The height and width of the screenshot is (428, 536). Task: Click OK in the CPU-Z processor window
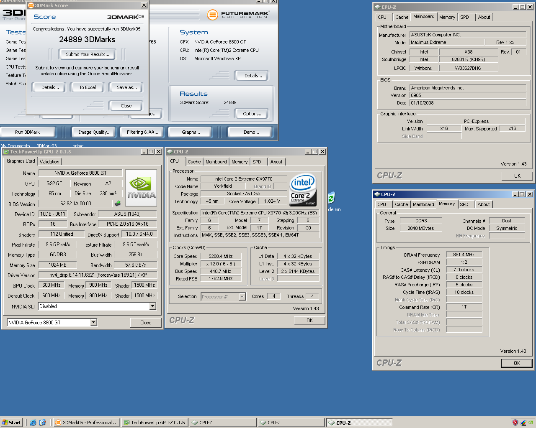[x=309, y=321]
